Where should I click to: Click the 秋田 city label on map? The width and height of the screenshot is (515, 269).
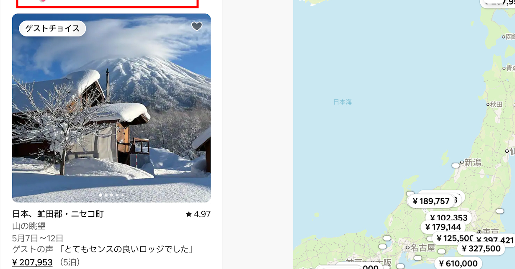(x=496, y=104)
